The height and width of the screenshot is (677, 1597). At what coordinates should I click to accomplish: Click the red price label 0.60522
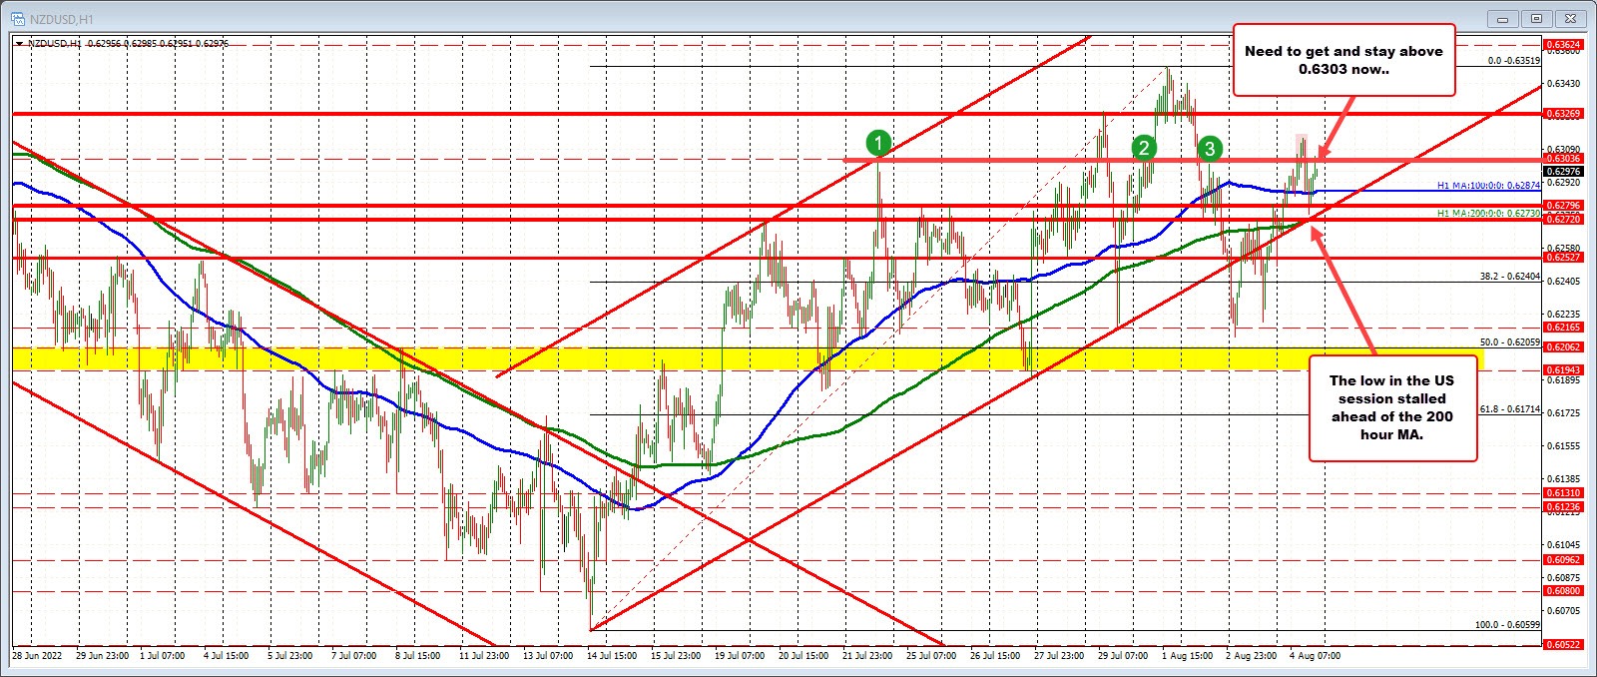tap(1563, 645)
